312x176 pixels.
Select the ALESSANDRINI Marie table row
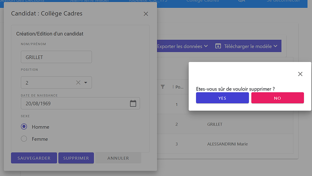pyautogui.click(x=225, y=144)
